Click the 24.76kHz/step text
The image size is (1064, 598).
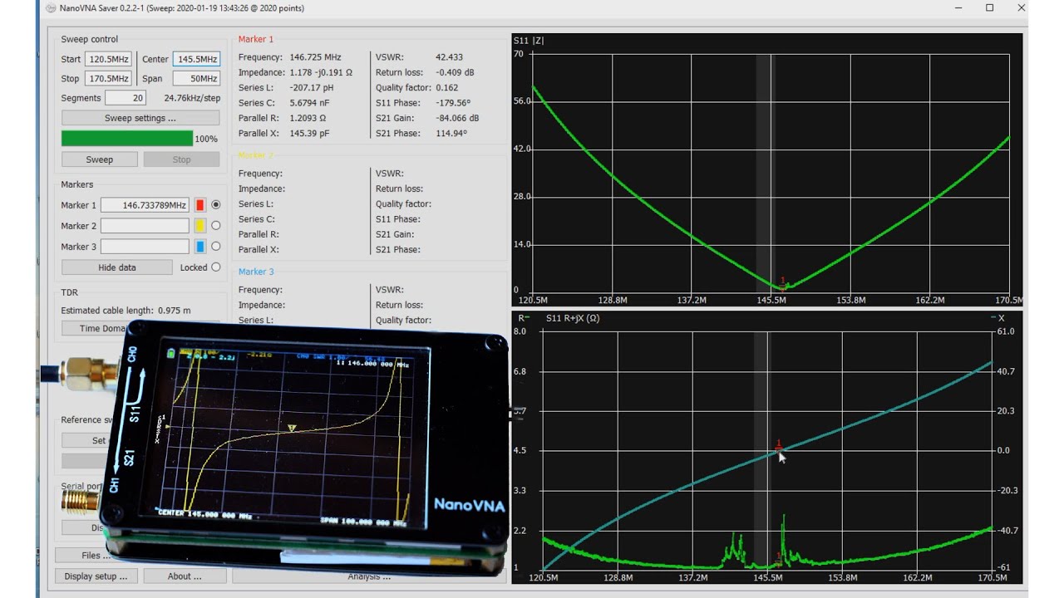point(192,98)
